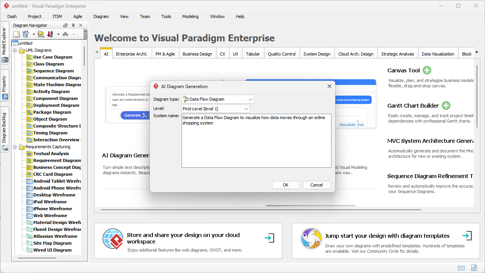This screenshot has height=273, width=485.
Task: Open the Model Explorer sidebar panel
Action: pyautogui.click(x=4, y=41)
